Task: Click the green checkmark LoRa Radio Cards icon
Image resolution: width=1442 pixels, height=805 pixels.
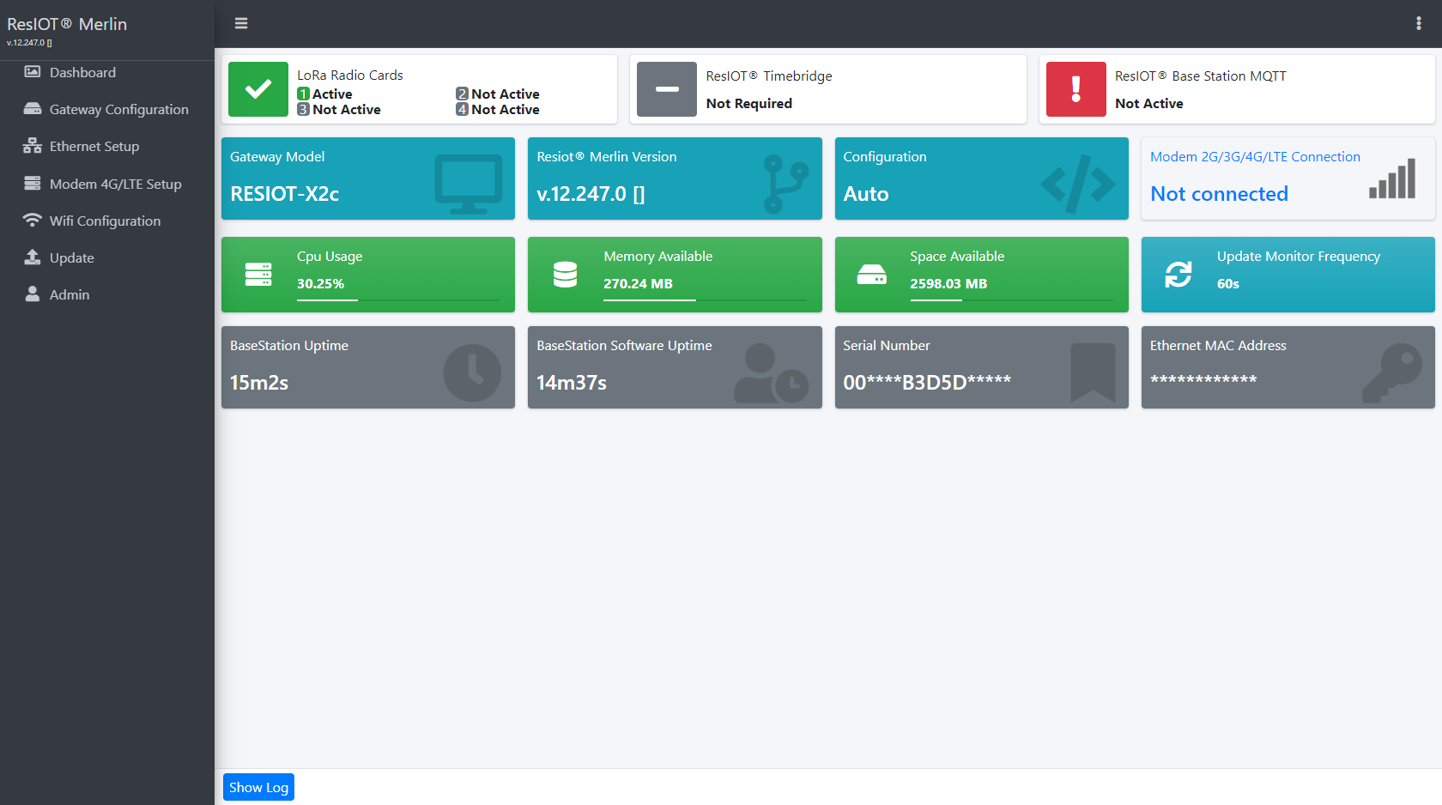Action: pos(258,89)
